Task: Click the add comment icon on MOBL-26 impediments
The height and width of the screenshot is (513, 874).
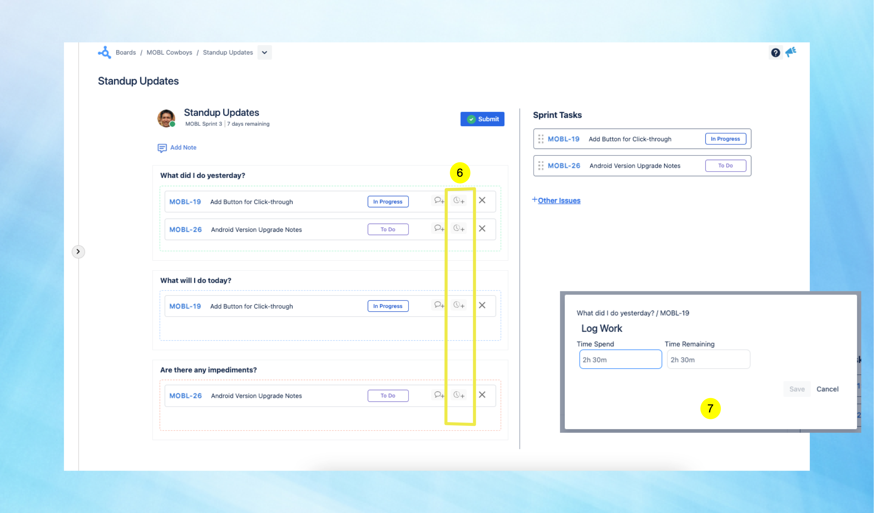Action: click(439, 395)
